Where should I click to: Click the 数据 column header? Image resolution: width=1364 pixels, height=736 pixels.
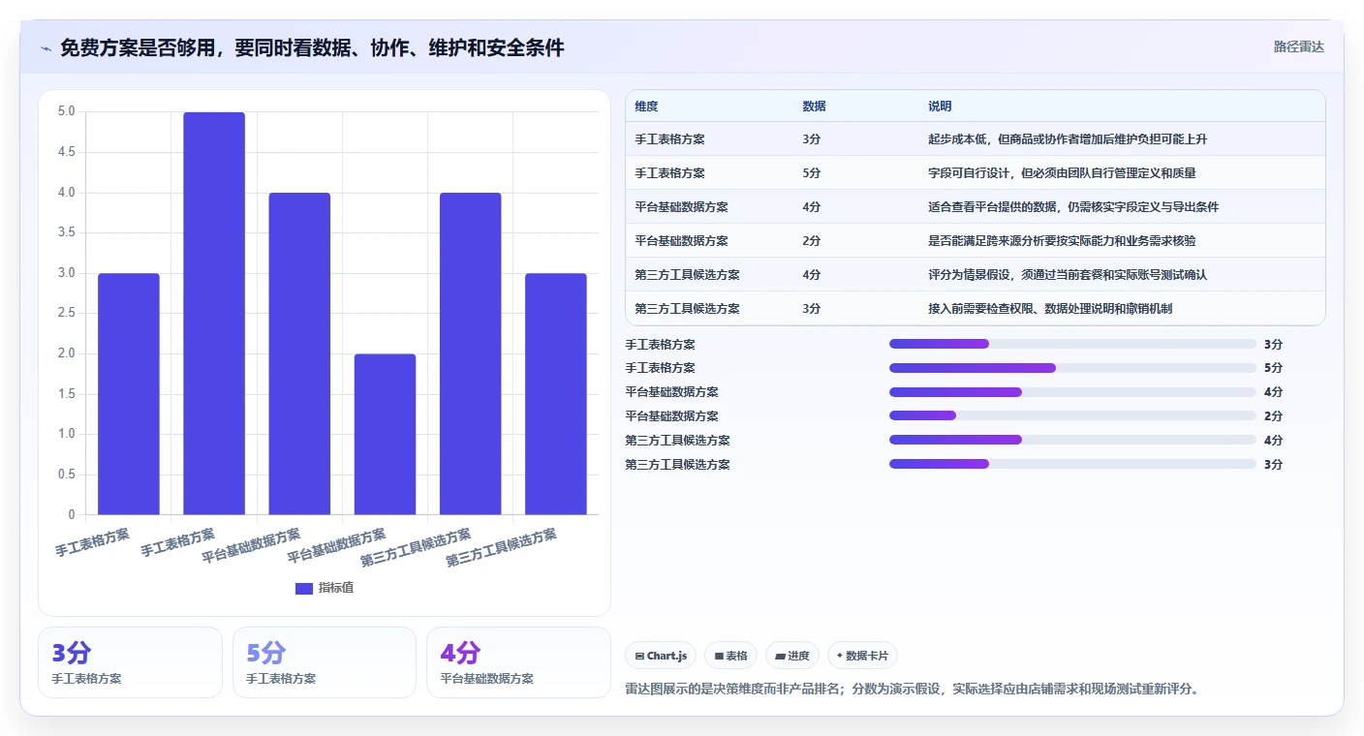(814, 106)
